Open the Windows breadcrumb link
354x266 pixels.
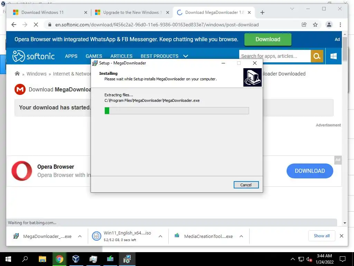(36, 74)
